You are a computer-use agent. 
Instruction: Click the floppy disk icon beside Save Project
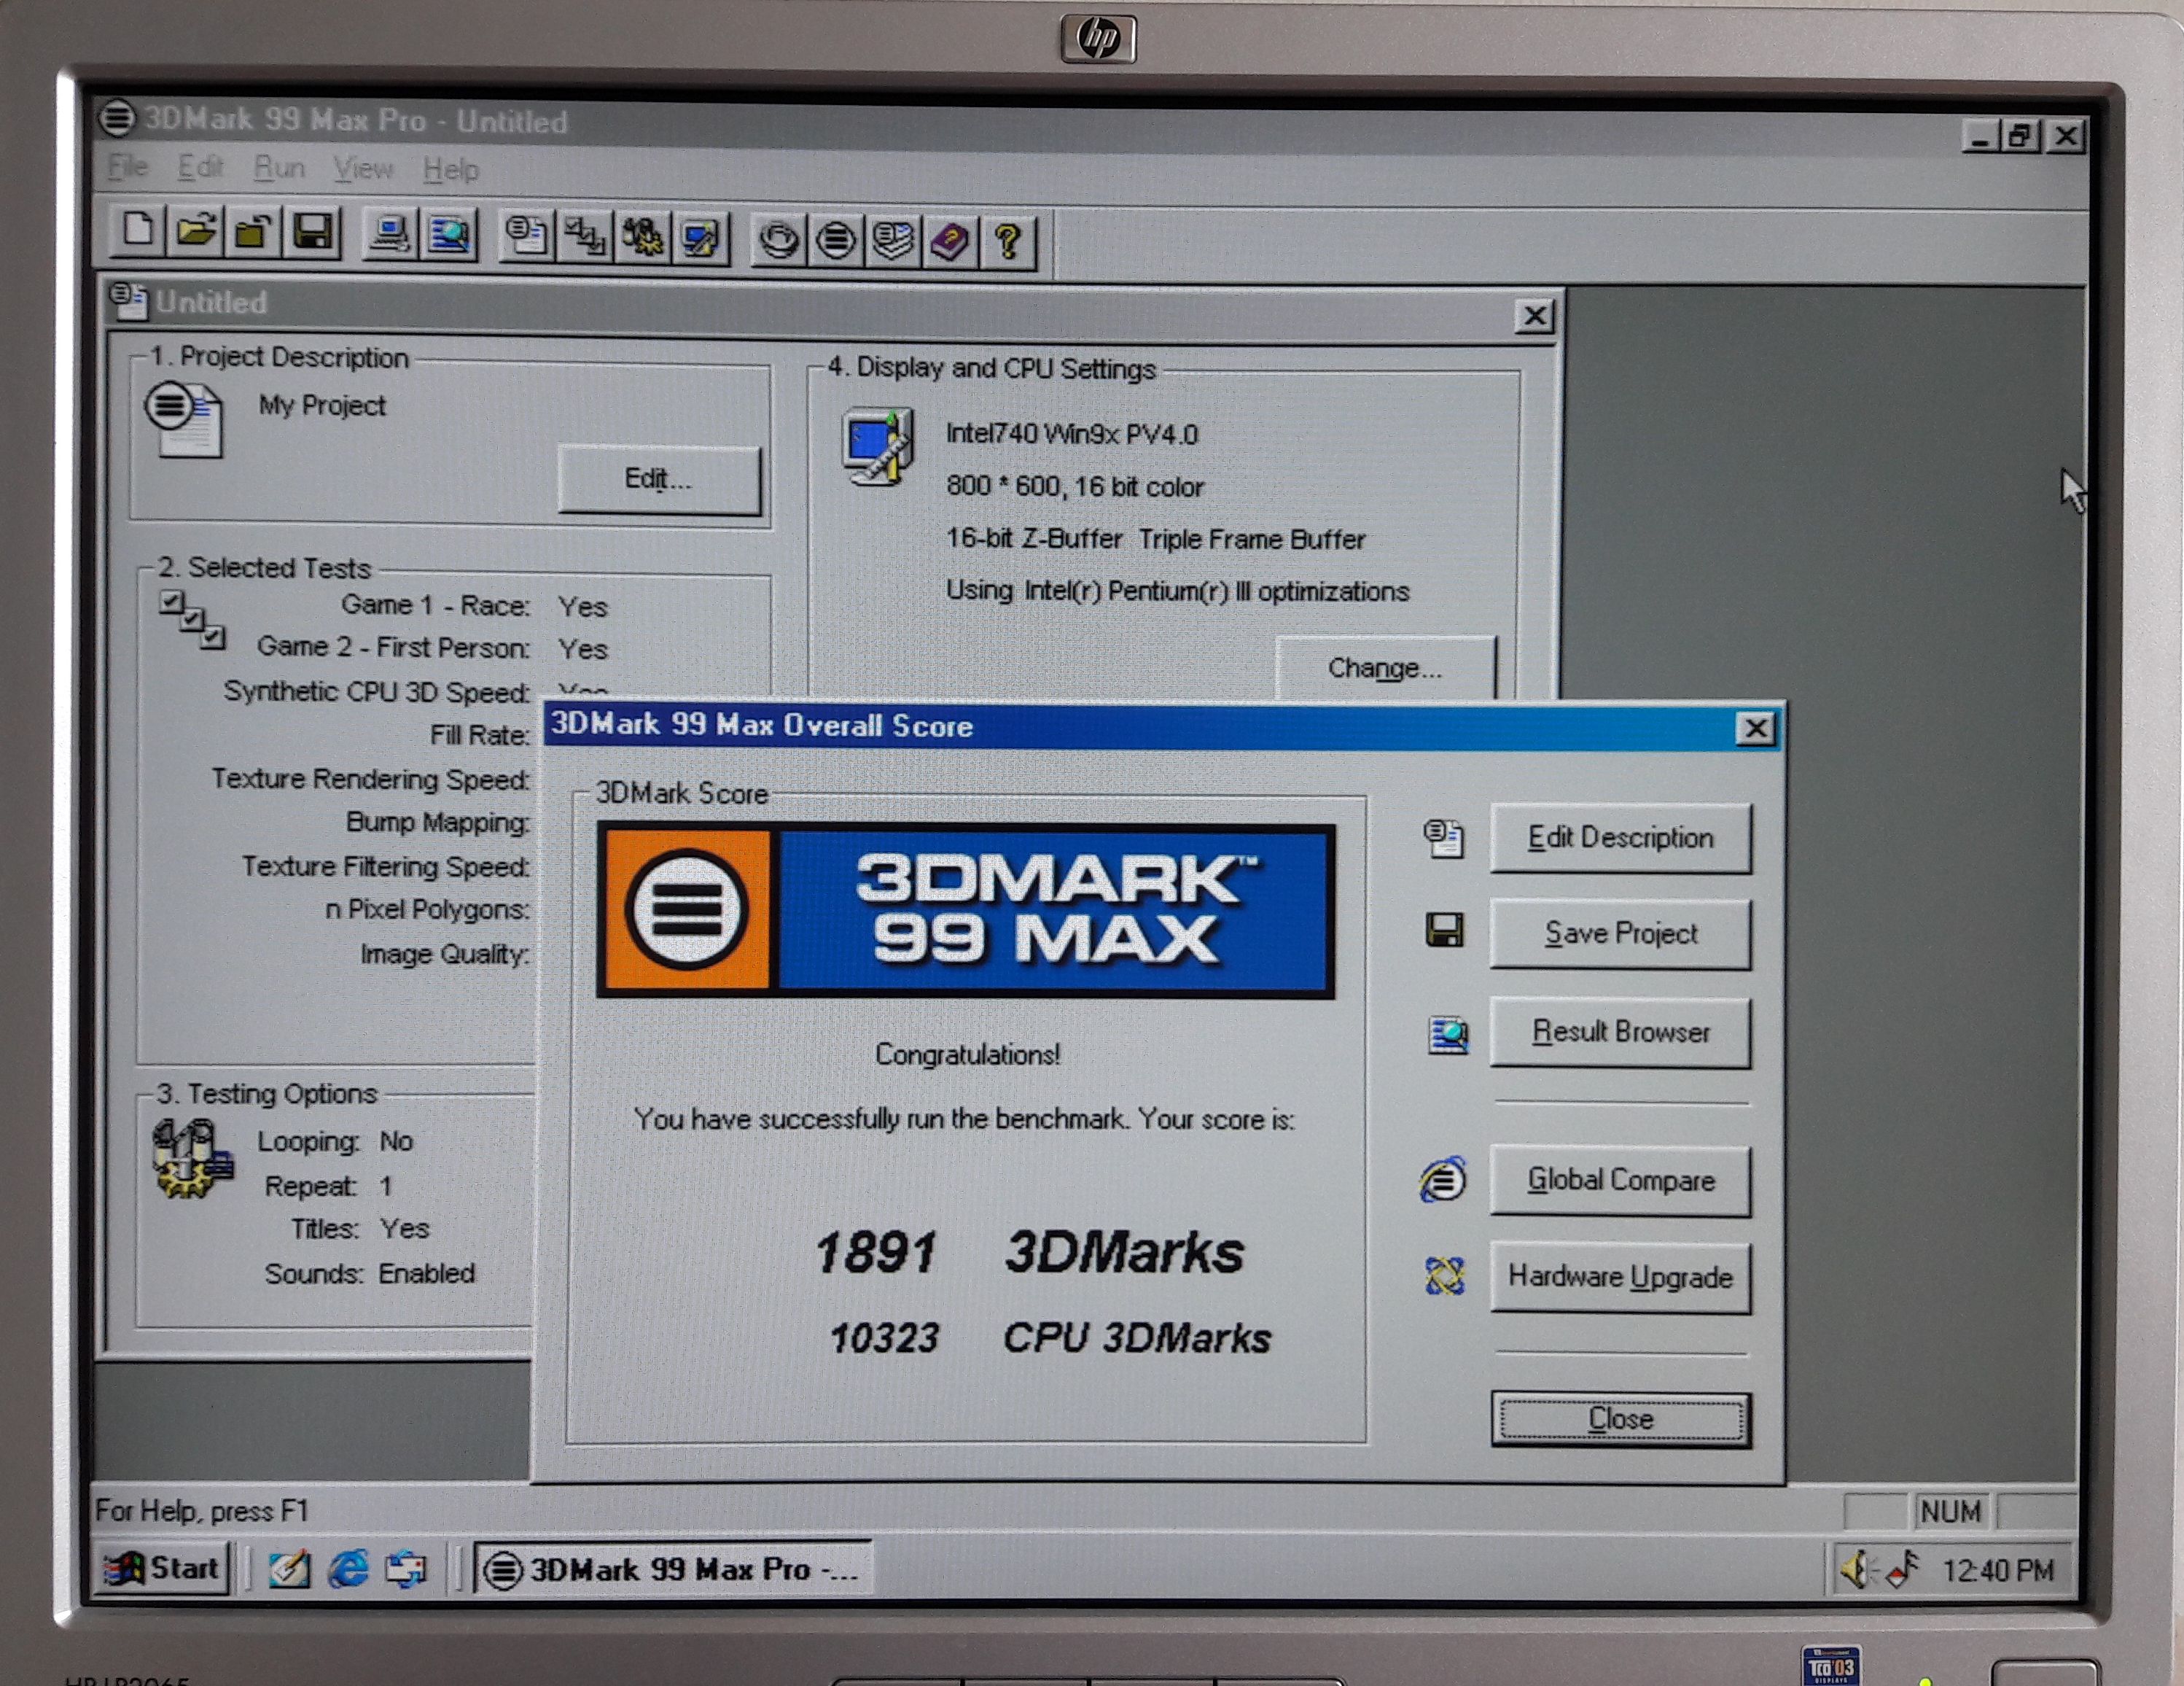pos(1444,931)
